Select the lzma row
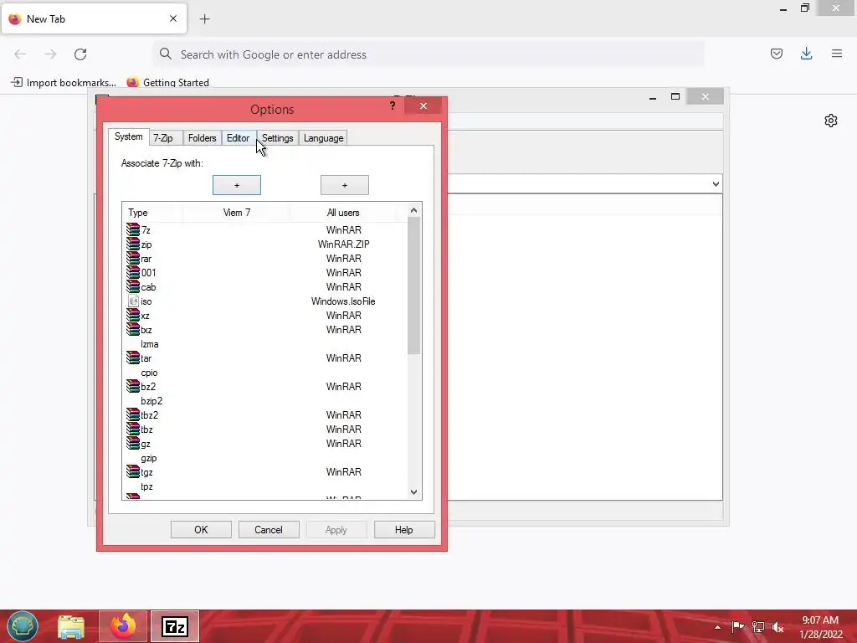This screenshot has width=857, height=643. point(264,344)
